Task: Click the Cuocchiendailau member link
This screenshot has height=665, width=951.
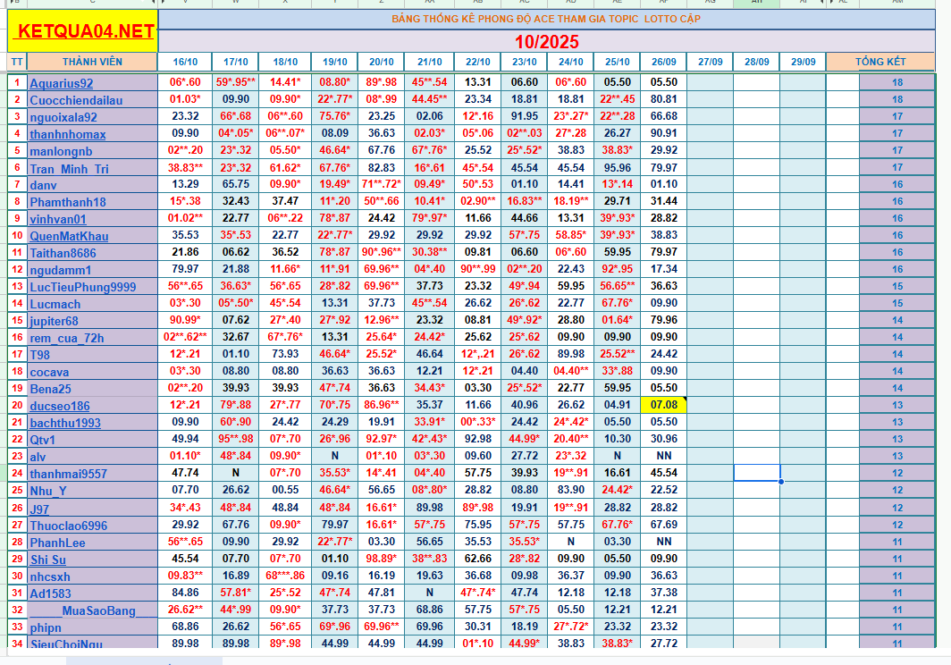Action: click(76, 100)
